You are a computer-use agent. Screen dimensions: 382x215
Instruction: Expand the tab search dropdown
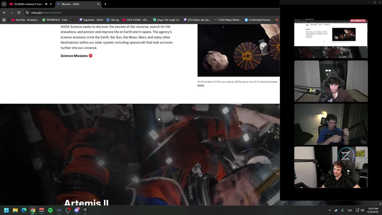(4, 4)
